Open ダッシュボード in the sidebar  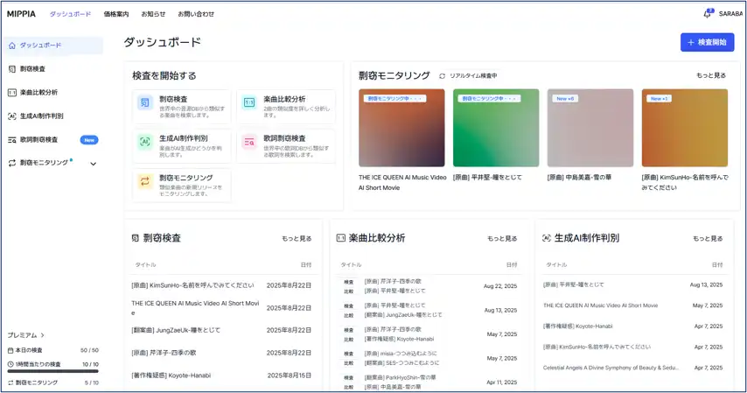click(x=52, y=46)
